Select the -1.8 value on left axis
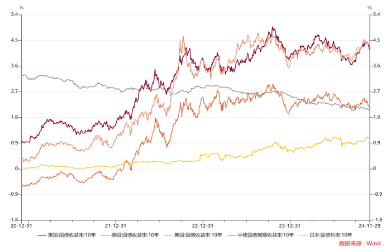 [15, 220]
